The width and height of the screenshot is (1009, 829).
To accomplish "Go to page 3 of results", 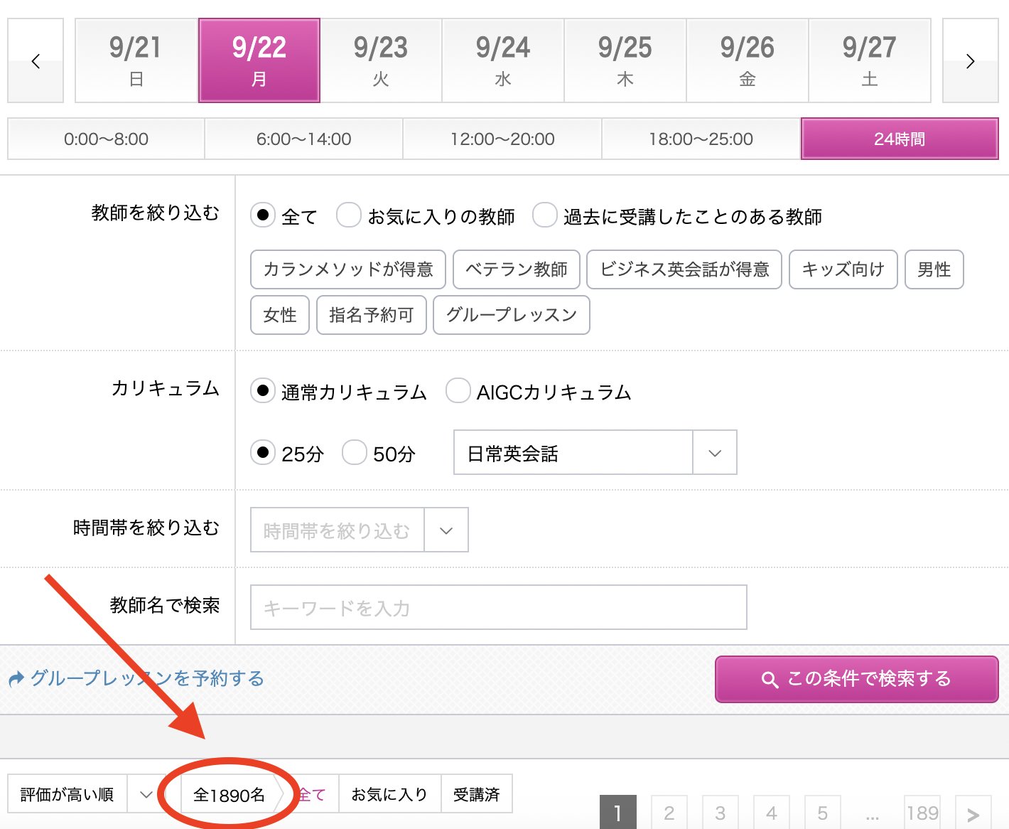I will pos(720,813).
